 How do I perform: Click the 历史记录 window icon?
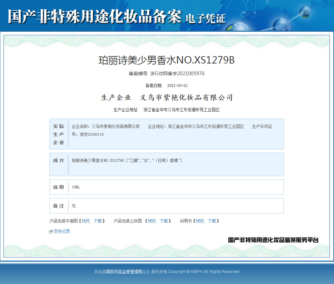point(51,232)
